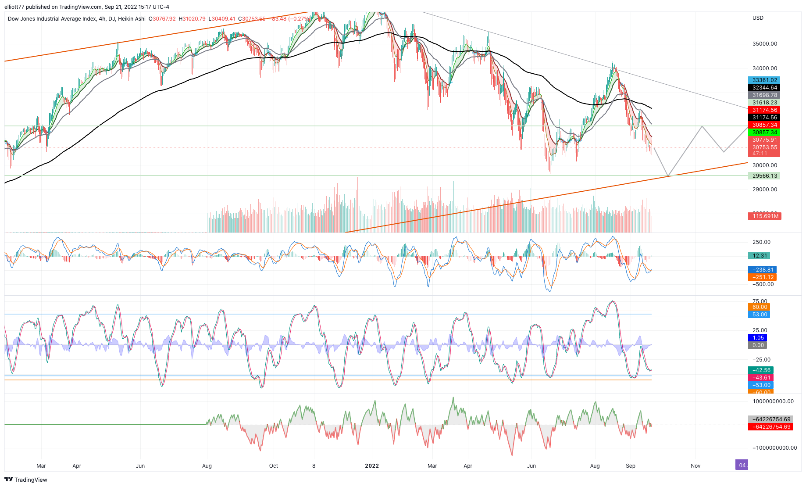Select the blue 33361.02 price tag
This screenshot has height=487, width=806.
[x=764, y=80]
